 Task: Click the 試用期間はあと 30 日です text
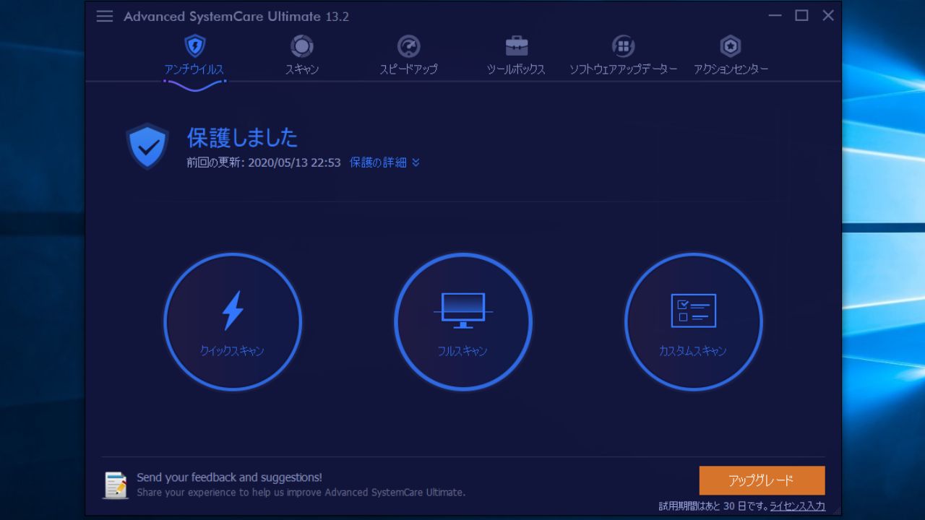tap(713, 506)
